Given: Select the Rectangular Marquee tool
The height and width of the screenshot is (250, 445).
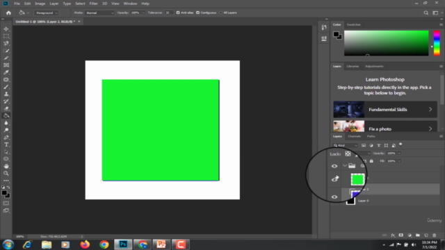Looking at the screenshot, I should click(x=6, y=36).
